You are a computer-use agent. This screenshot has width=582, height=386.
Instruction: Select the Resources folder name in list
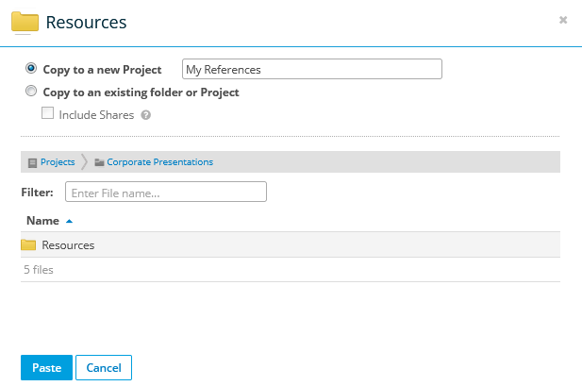click(x=68, y=245)
